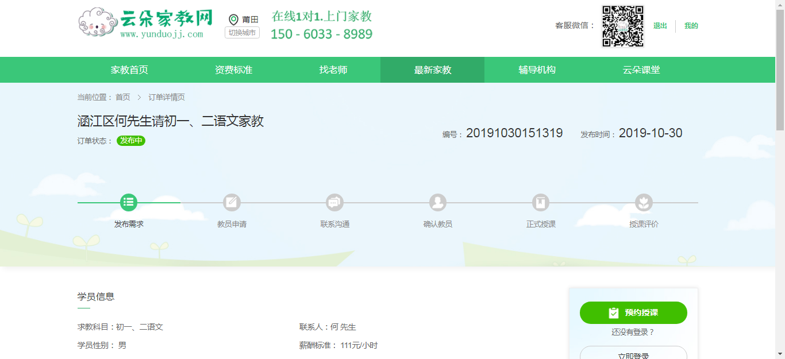The image size is (785, 359).
Task: Click the 发布需求 step icon
Action: (129, 202)
